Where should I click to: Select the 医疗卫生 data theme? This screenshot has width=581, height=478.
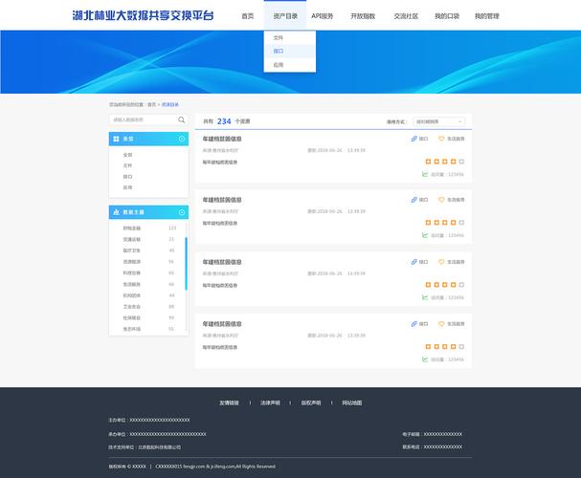point(131,250)
